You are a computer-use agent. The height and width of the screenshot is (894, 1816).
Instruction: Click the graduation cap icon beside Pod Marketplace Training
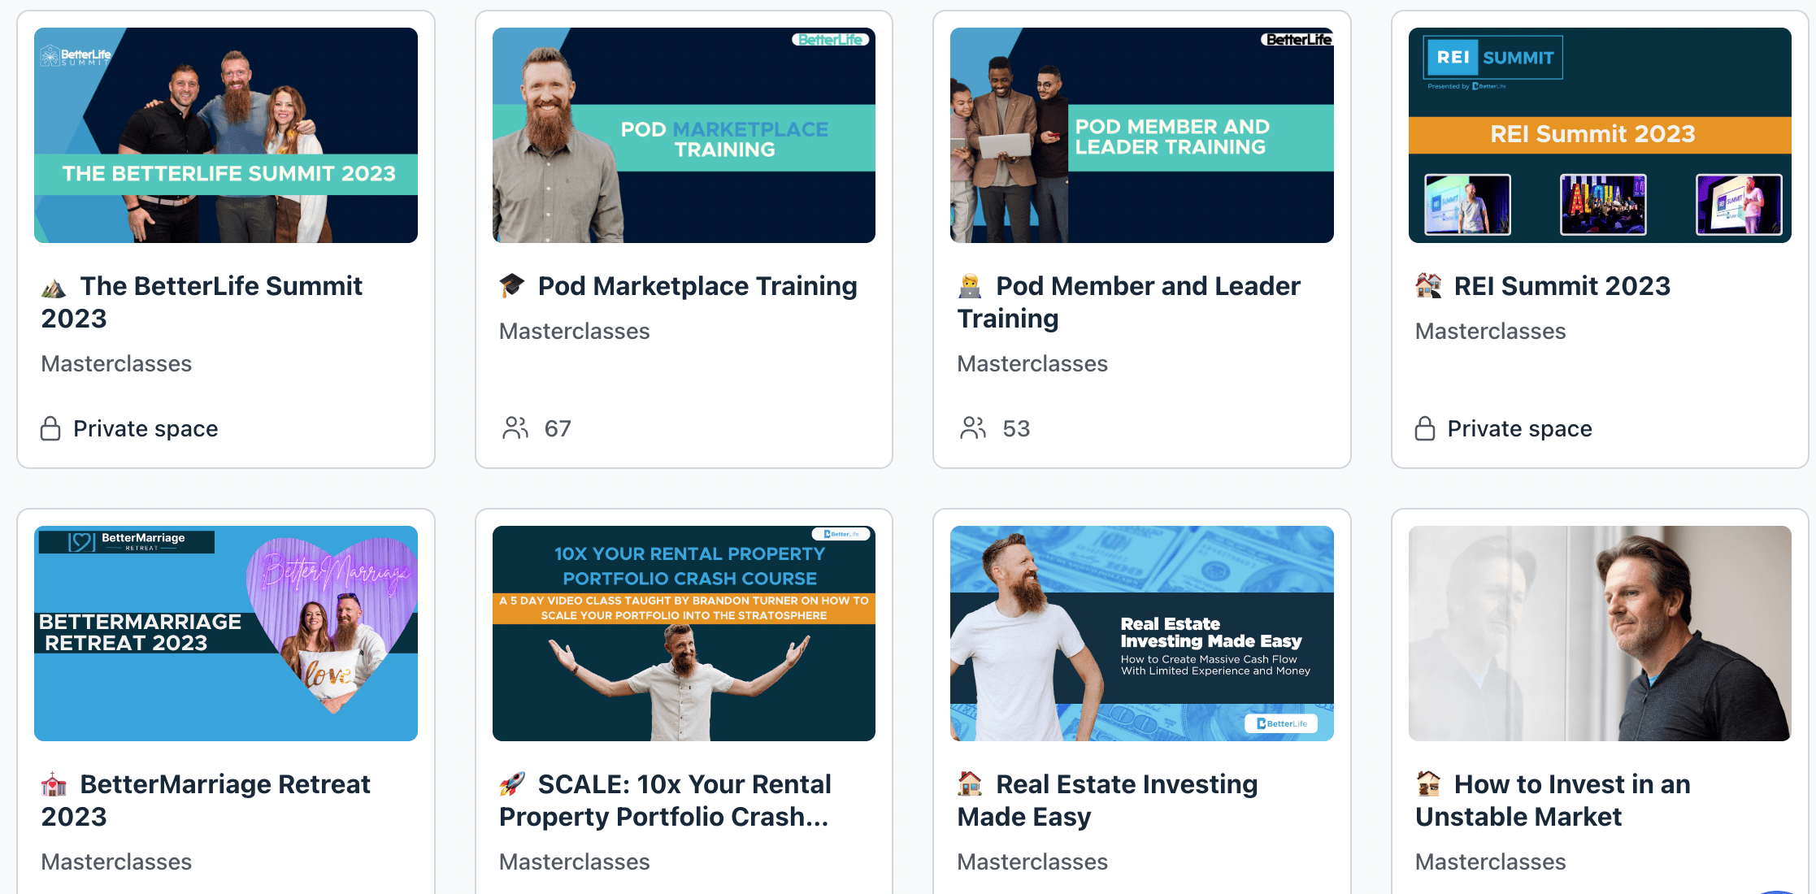pos(512,286)
